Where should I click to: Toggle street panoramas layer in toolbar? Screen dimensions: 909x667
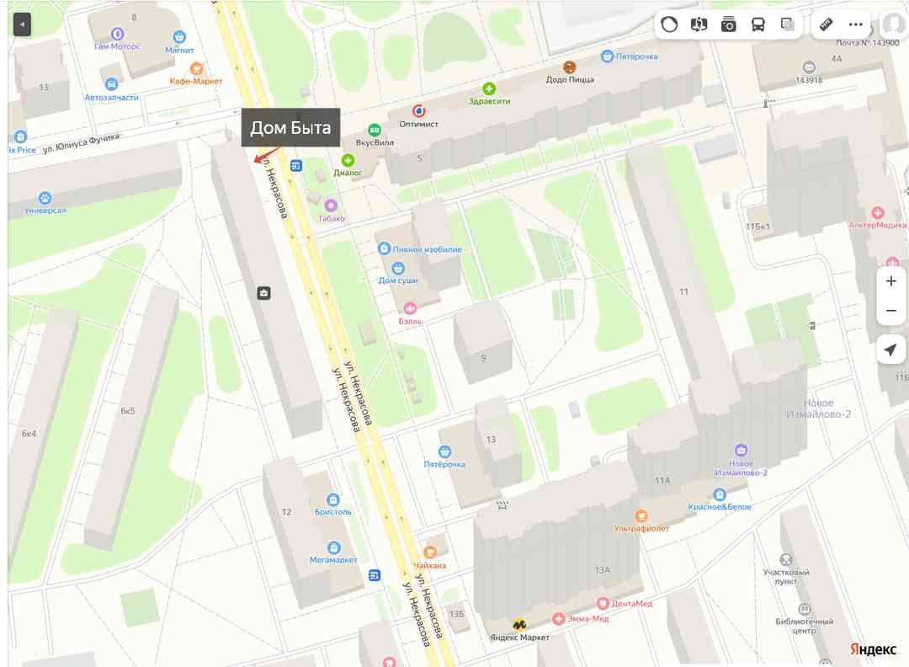[x=699, y=24]
